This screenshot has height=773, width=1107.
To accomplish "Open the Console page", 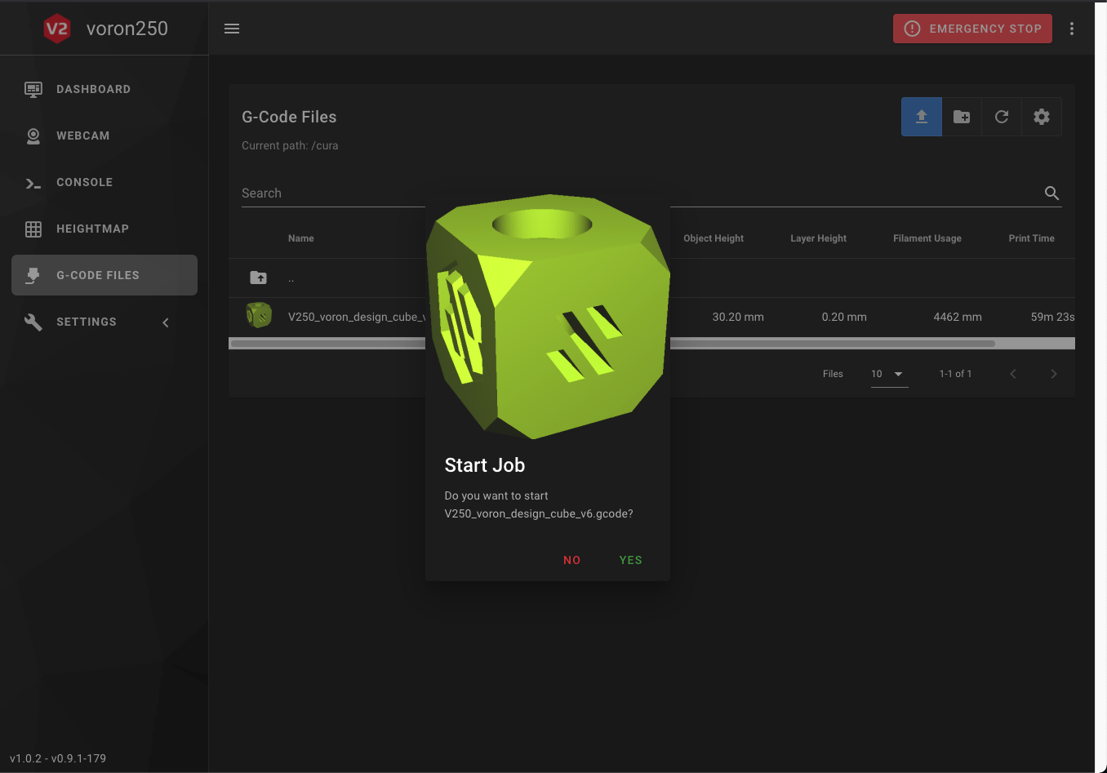I will click(104, 182).
